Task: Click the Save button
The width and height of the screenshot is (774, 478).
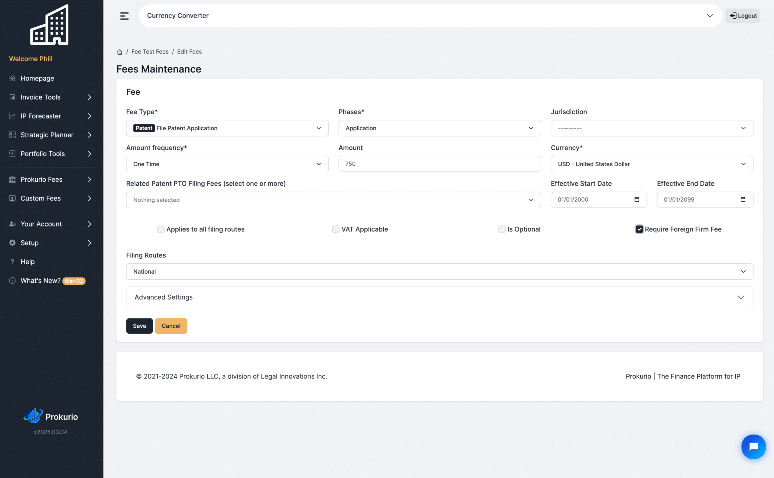Action: pos(139,326)
